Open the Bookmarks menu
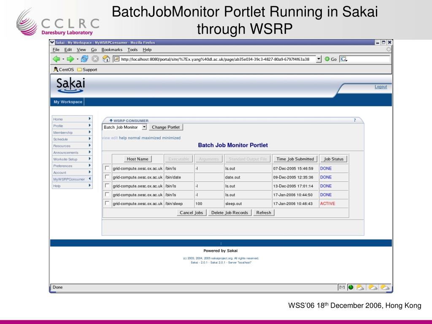 click(x=112, y=50)
